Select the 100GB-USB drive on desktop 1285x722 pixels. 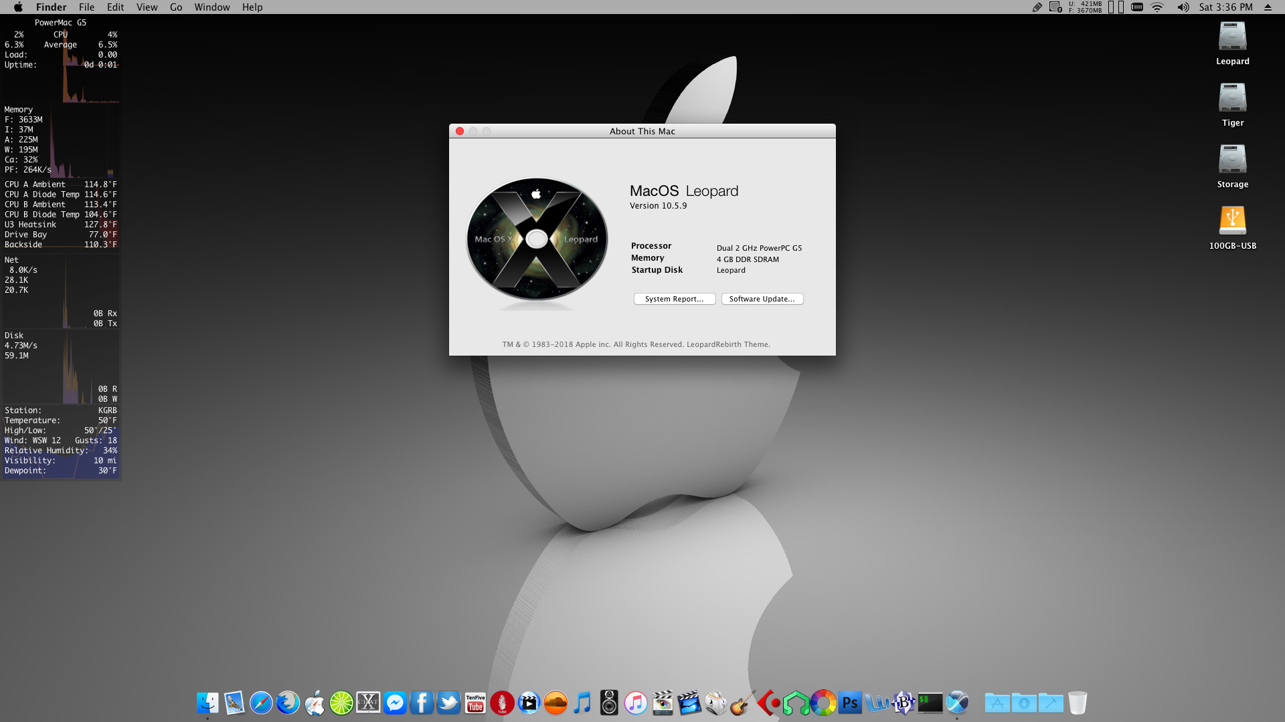click(1232, 227)
